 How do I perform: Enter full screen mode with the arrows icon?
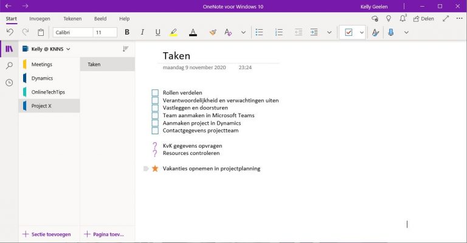446,18
